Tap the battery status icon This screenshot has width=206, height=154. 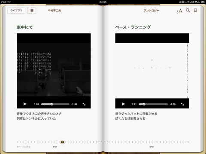(x=203, y=2)
